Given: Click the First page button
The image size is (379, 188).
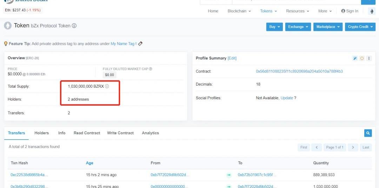Looking at the screenshot, I should click(x=304, y=147).
